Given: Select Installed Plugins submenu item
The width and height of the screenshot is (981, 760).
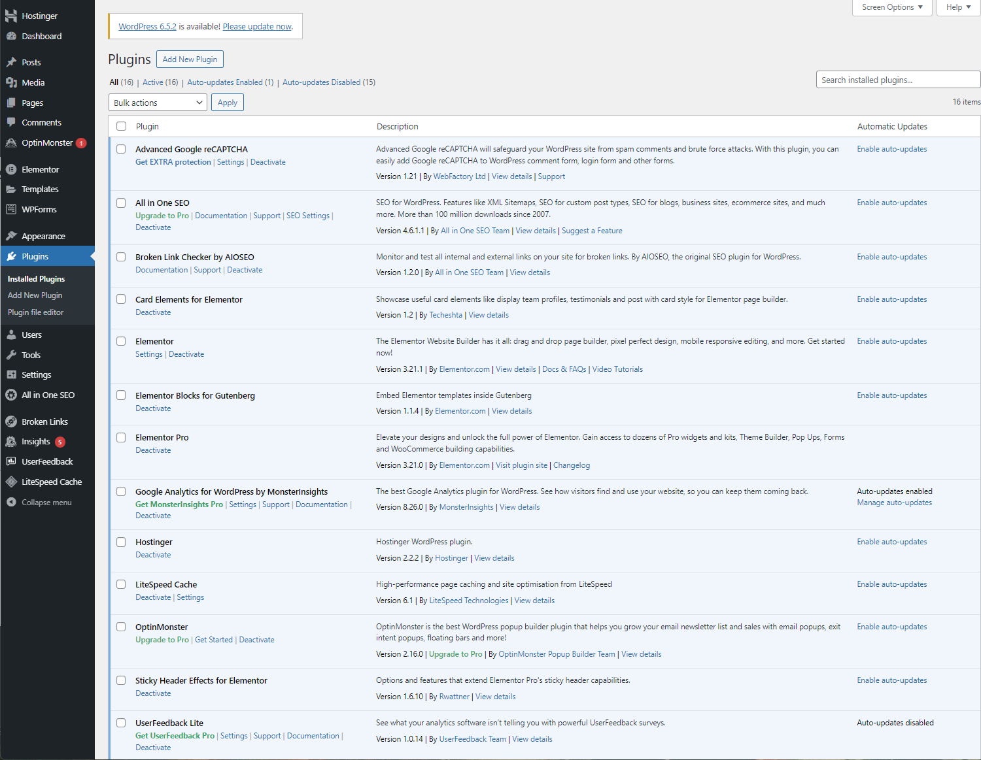Looking at the screenshot, I should (36, 279).
